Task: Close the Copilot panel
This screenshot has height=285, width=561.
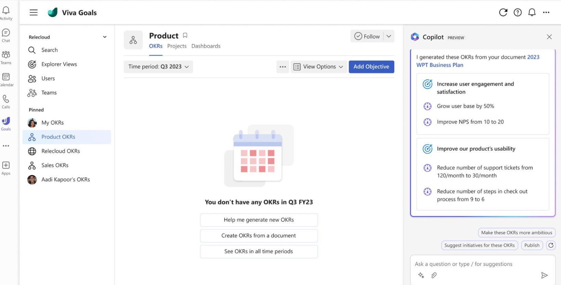Action: pos(549,37)
